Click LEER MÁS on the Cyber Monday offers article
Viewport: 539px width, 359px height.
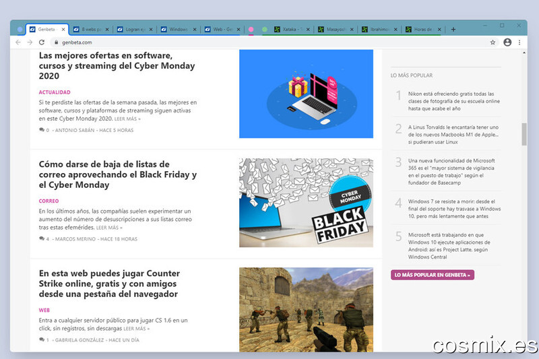pyautogui.click(x=127, y=119)
